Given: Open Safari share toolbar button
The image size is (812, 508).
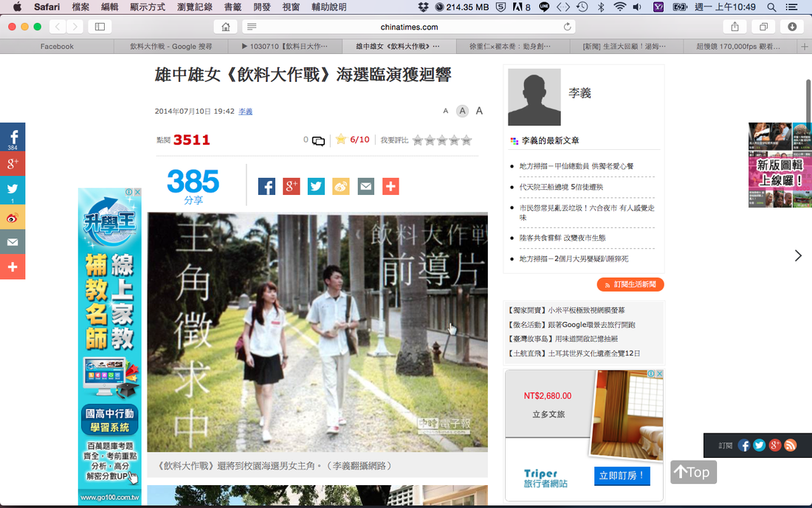Looking at the screenshot, I should tap(734, 27).
